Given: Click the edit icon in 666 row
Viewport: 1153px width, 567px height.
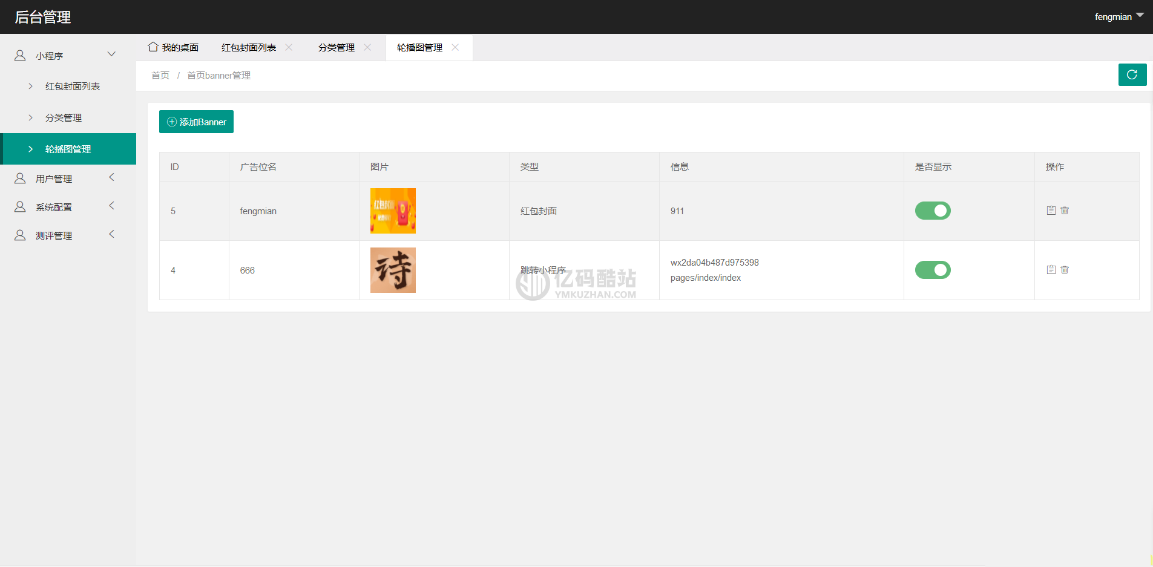Looking at the screenshot, I should click(x=1051, y=270).
